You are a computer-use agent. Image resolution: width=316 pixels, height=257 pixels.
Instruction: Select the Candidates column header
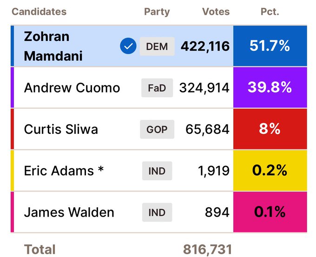click(x=39, y=12)
